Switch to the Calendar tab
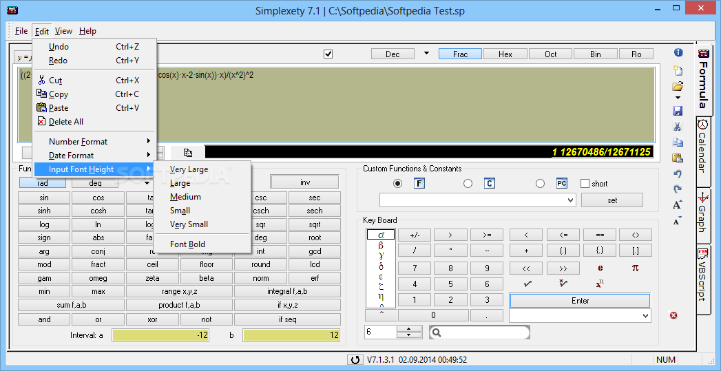Image resolution: width=721 pixels, height=371 pixels. click(702, 151)
